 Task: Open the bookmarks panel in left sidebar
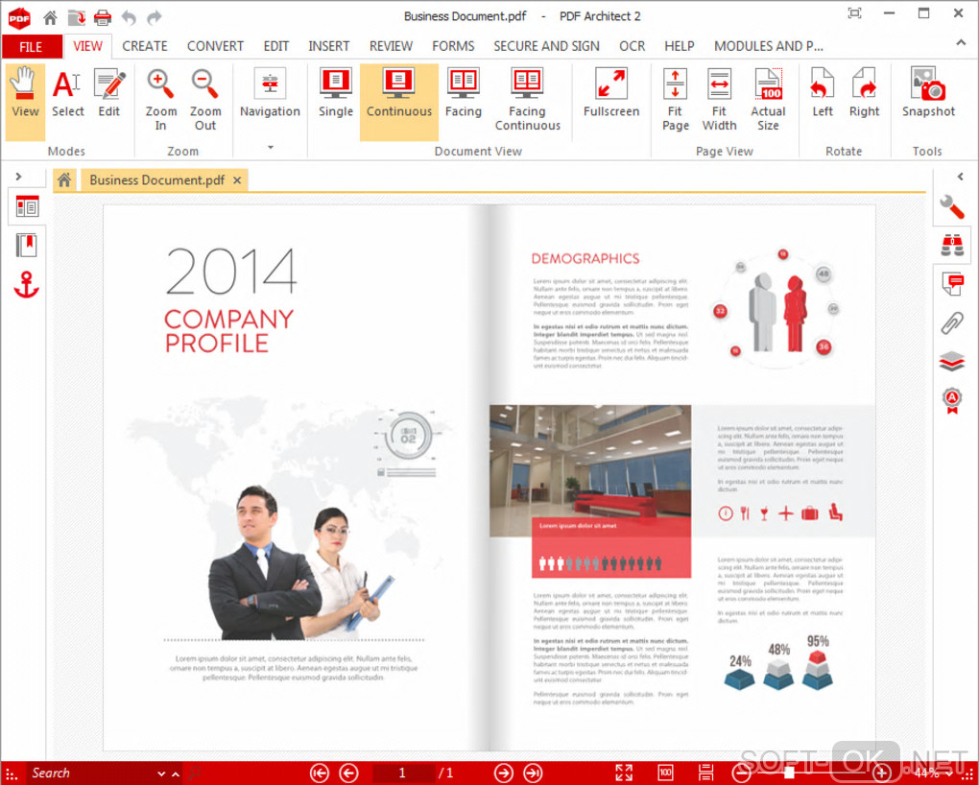(x=26, y=246)
